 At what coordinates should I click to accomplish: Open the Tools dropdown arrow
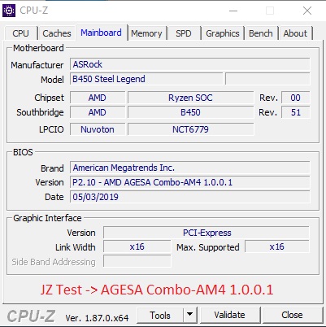coord(190,315)
